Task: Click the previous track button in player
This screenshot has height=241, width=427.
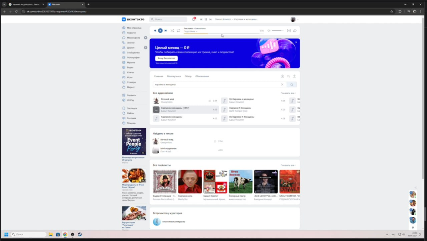Action: point(155,31)
